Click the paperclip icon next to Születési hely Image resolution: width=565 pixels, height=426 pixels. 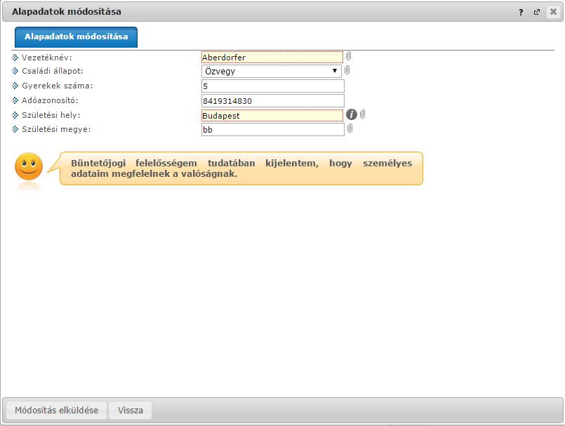coord(362,114)
